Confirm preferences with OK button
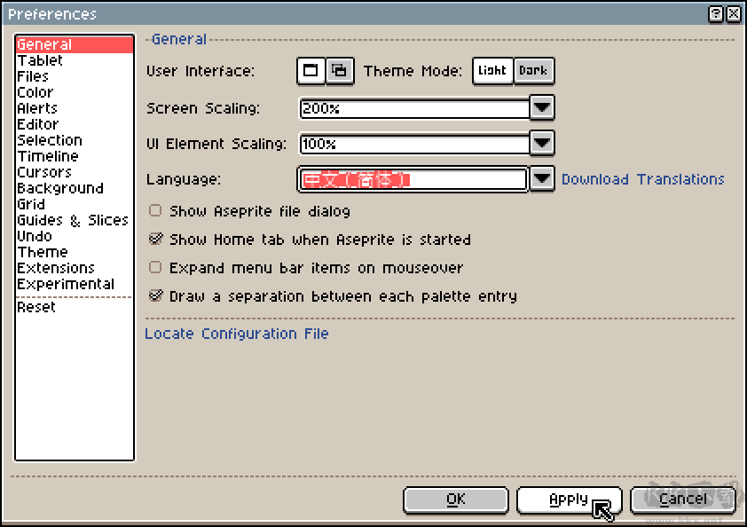This screenshot has height=527, width=747. tap(456, 499)
